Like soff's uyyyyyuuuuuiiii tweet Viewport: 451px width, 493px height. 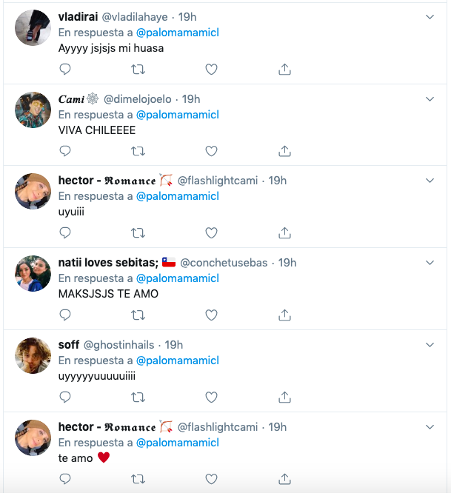[x=211, y=397]
